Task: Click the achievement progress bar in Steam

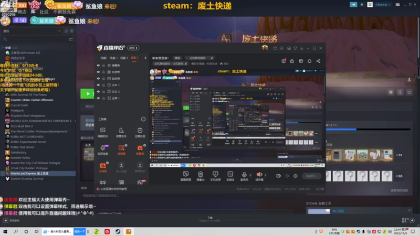Action: pyautogui.click(x=369, y=130)
